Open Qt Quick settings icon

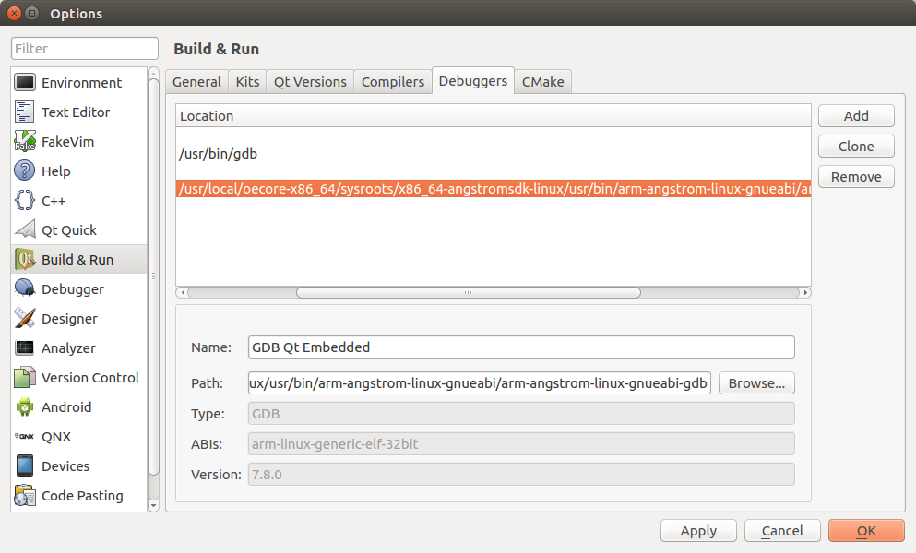click(x=25, y=230)
